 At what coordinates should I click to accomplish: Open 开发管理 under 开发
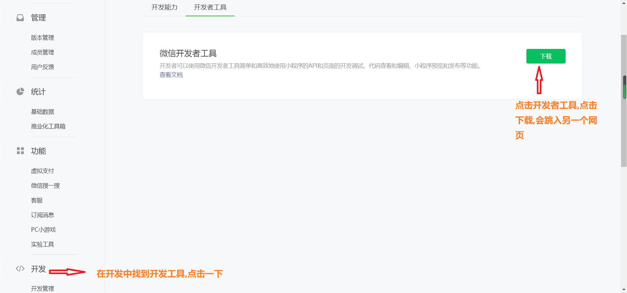coord(42,288)
